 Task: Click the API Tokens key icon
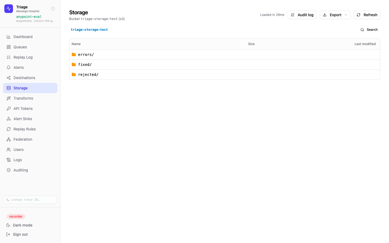pos(9,109)
